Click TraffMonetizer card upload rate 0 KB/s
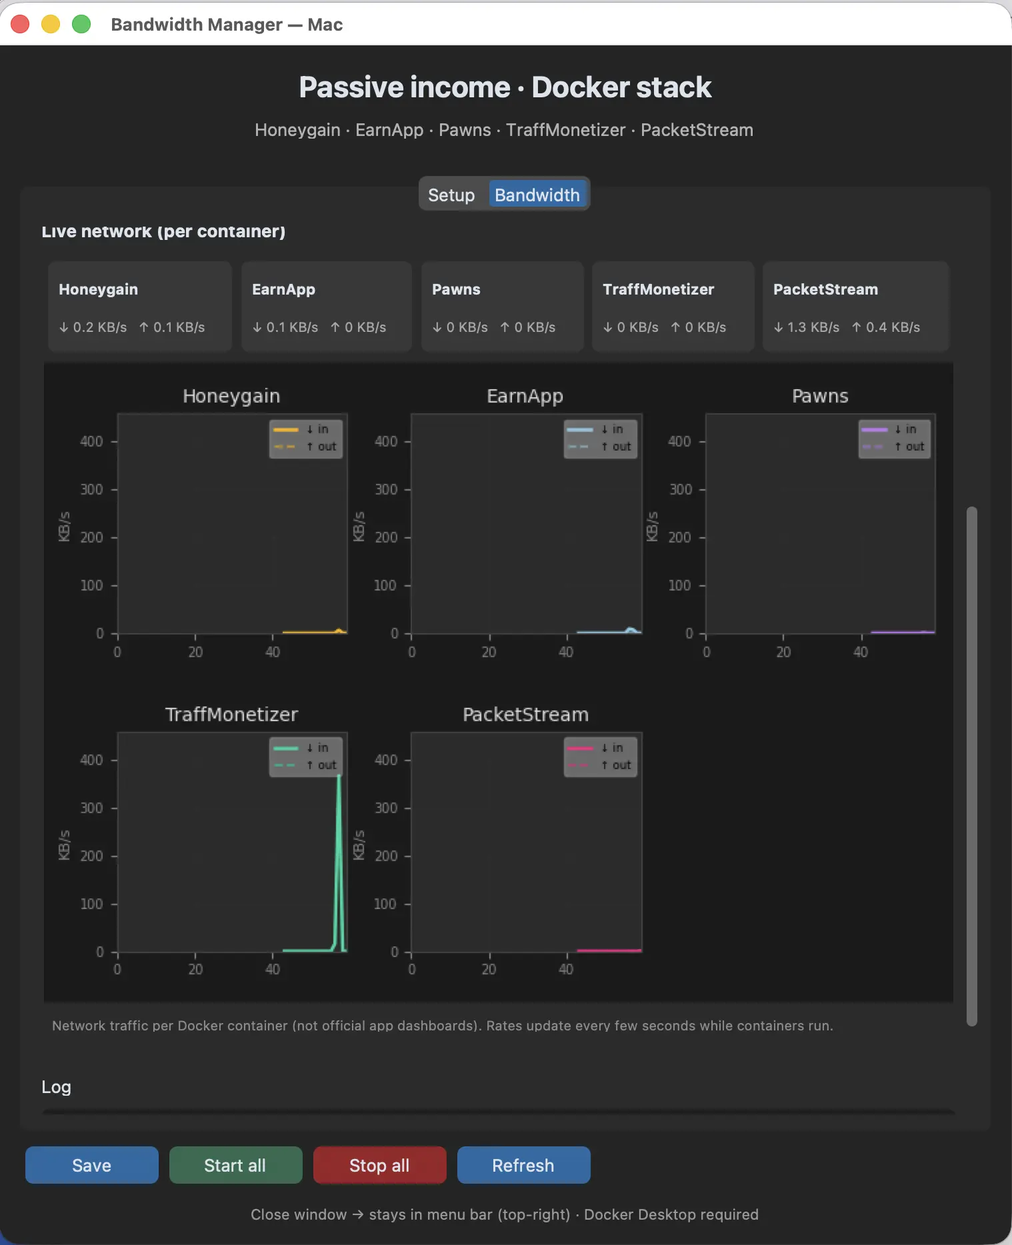The height and width of the screenshot is (1245, 1012). coord(698,327)
